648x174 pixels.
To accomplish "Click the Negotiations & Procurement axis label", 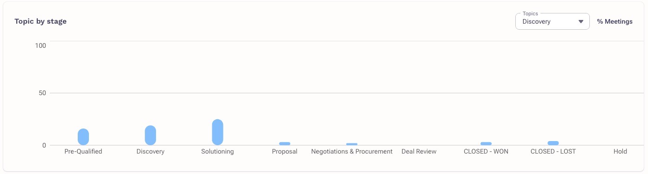I will (x=351, y=152).
